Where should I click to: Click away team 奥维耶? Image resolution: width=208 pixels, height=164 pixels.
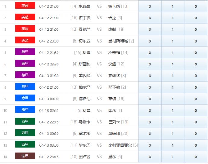114,134
